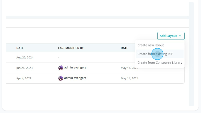Image resolution: width=201 pixels, height=113 pixels.
Task: Open the Add Layout dropdown button
Action: [x=171, y=36]
